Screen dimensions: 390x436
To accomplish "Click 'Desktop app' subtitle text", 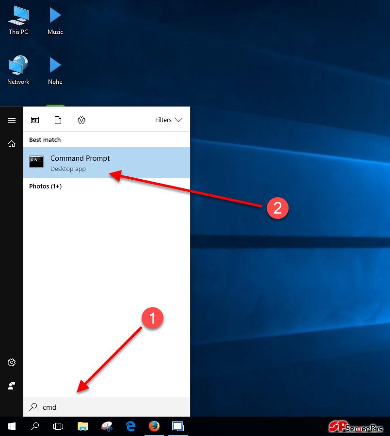I will tap(68, 169).
